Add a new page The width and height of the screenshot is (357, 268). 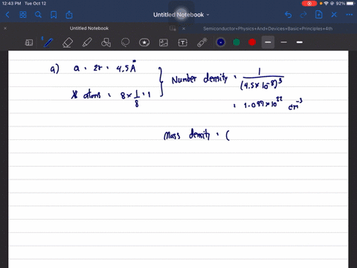pyautogui.click(x=319, y=15)
